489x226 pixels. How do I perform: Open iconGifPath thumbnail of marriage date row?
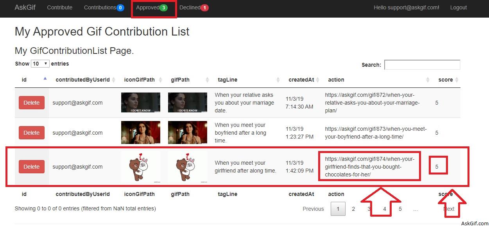(x=141, y=103)
